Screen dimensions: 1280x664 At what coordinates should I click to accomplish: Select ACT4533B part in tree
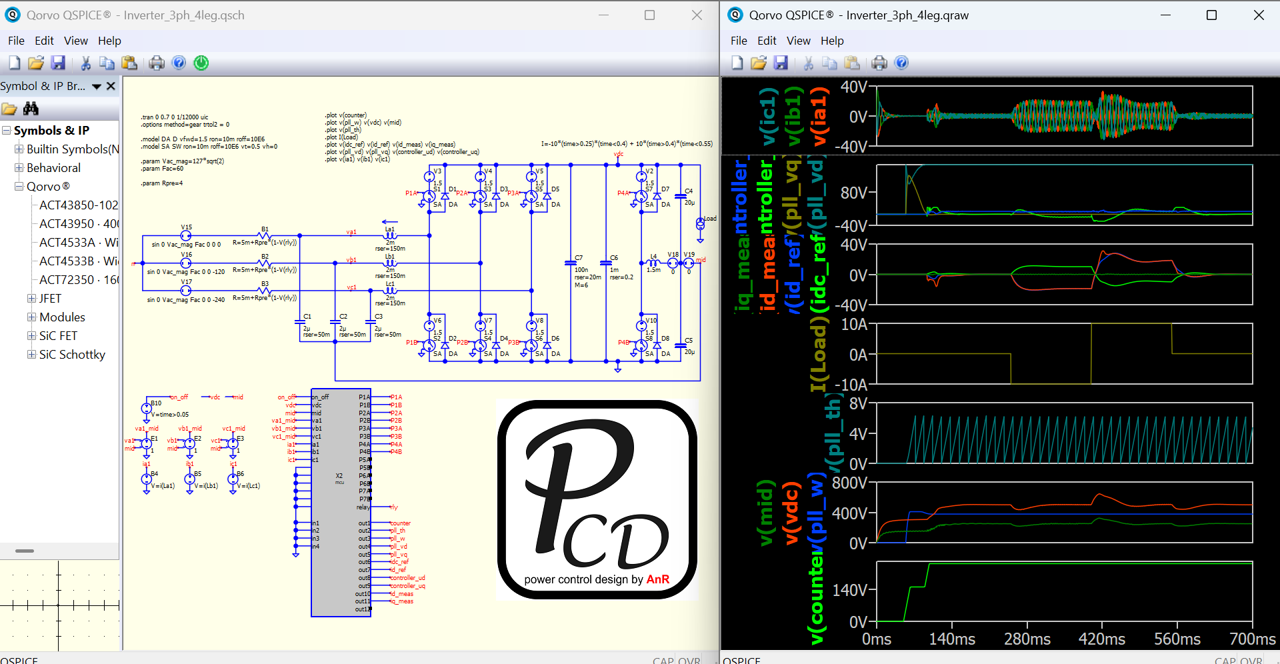(x=79, y=261)
